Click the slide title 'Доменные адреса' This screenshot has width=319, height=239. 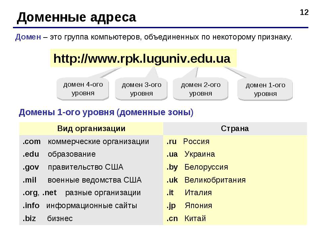click(x=76, y=17)
